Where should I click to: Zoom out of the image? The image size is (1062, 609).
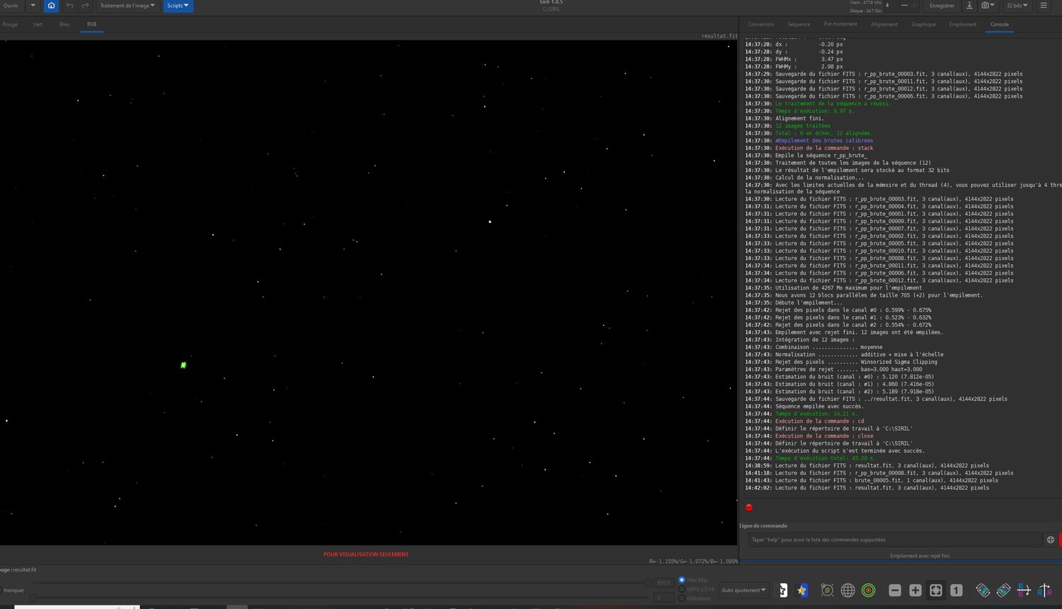click(895, 590)
